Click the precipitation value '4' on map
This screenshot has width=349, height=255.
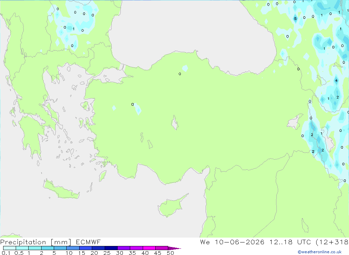pyautogui.click(x=336, y=81)
